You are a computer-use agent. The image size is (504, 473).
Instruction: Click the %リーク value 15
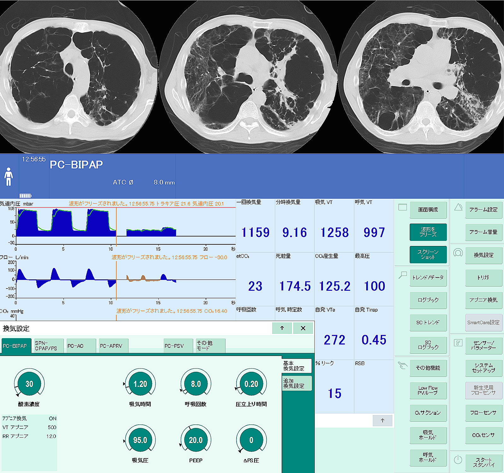click(x=335, y=394)
